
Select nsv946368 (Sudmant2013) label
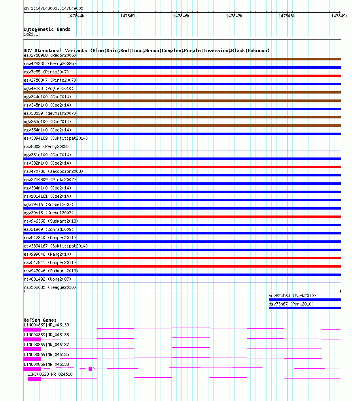pos(51,221)
